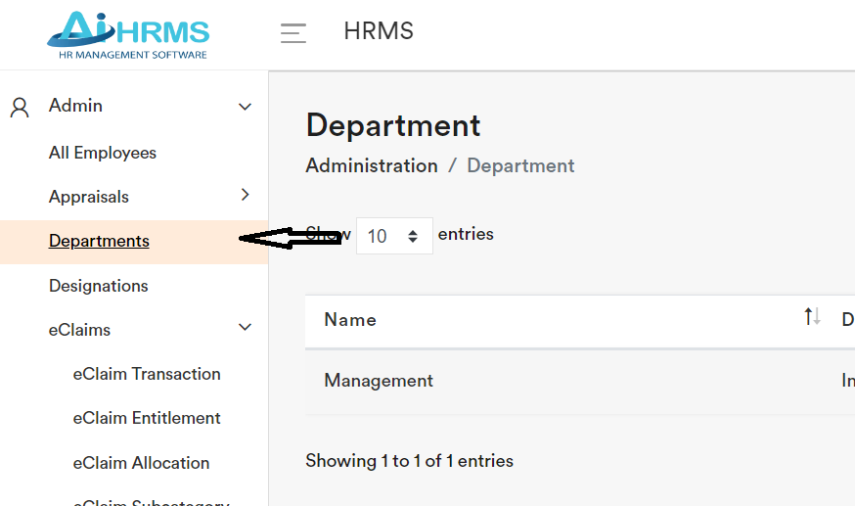
Task: Click the eClaims menu label
Action: point(79,330)
